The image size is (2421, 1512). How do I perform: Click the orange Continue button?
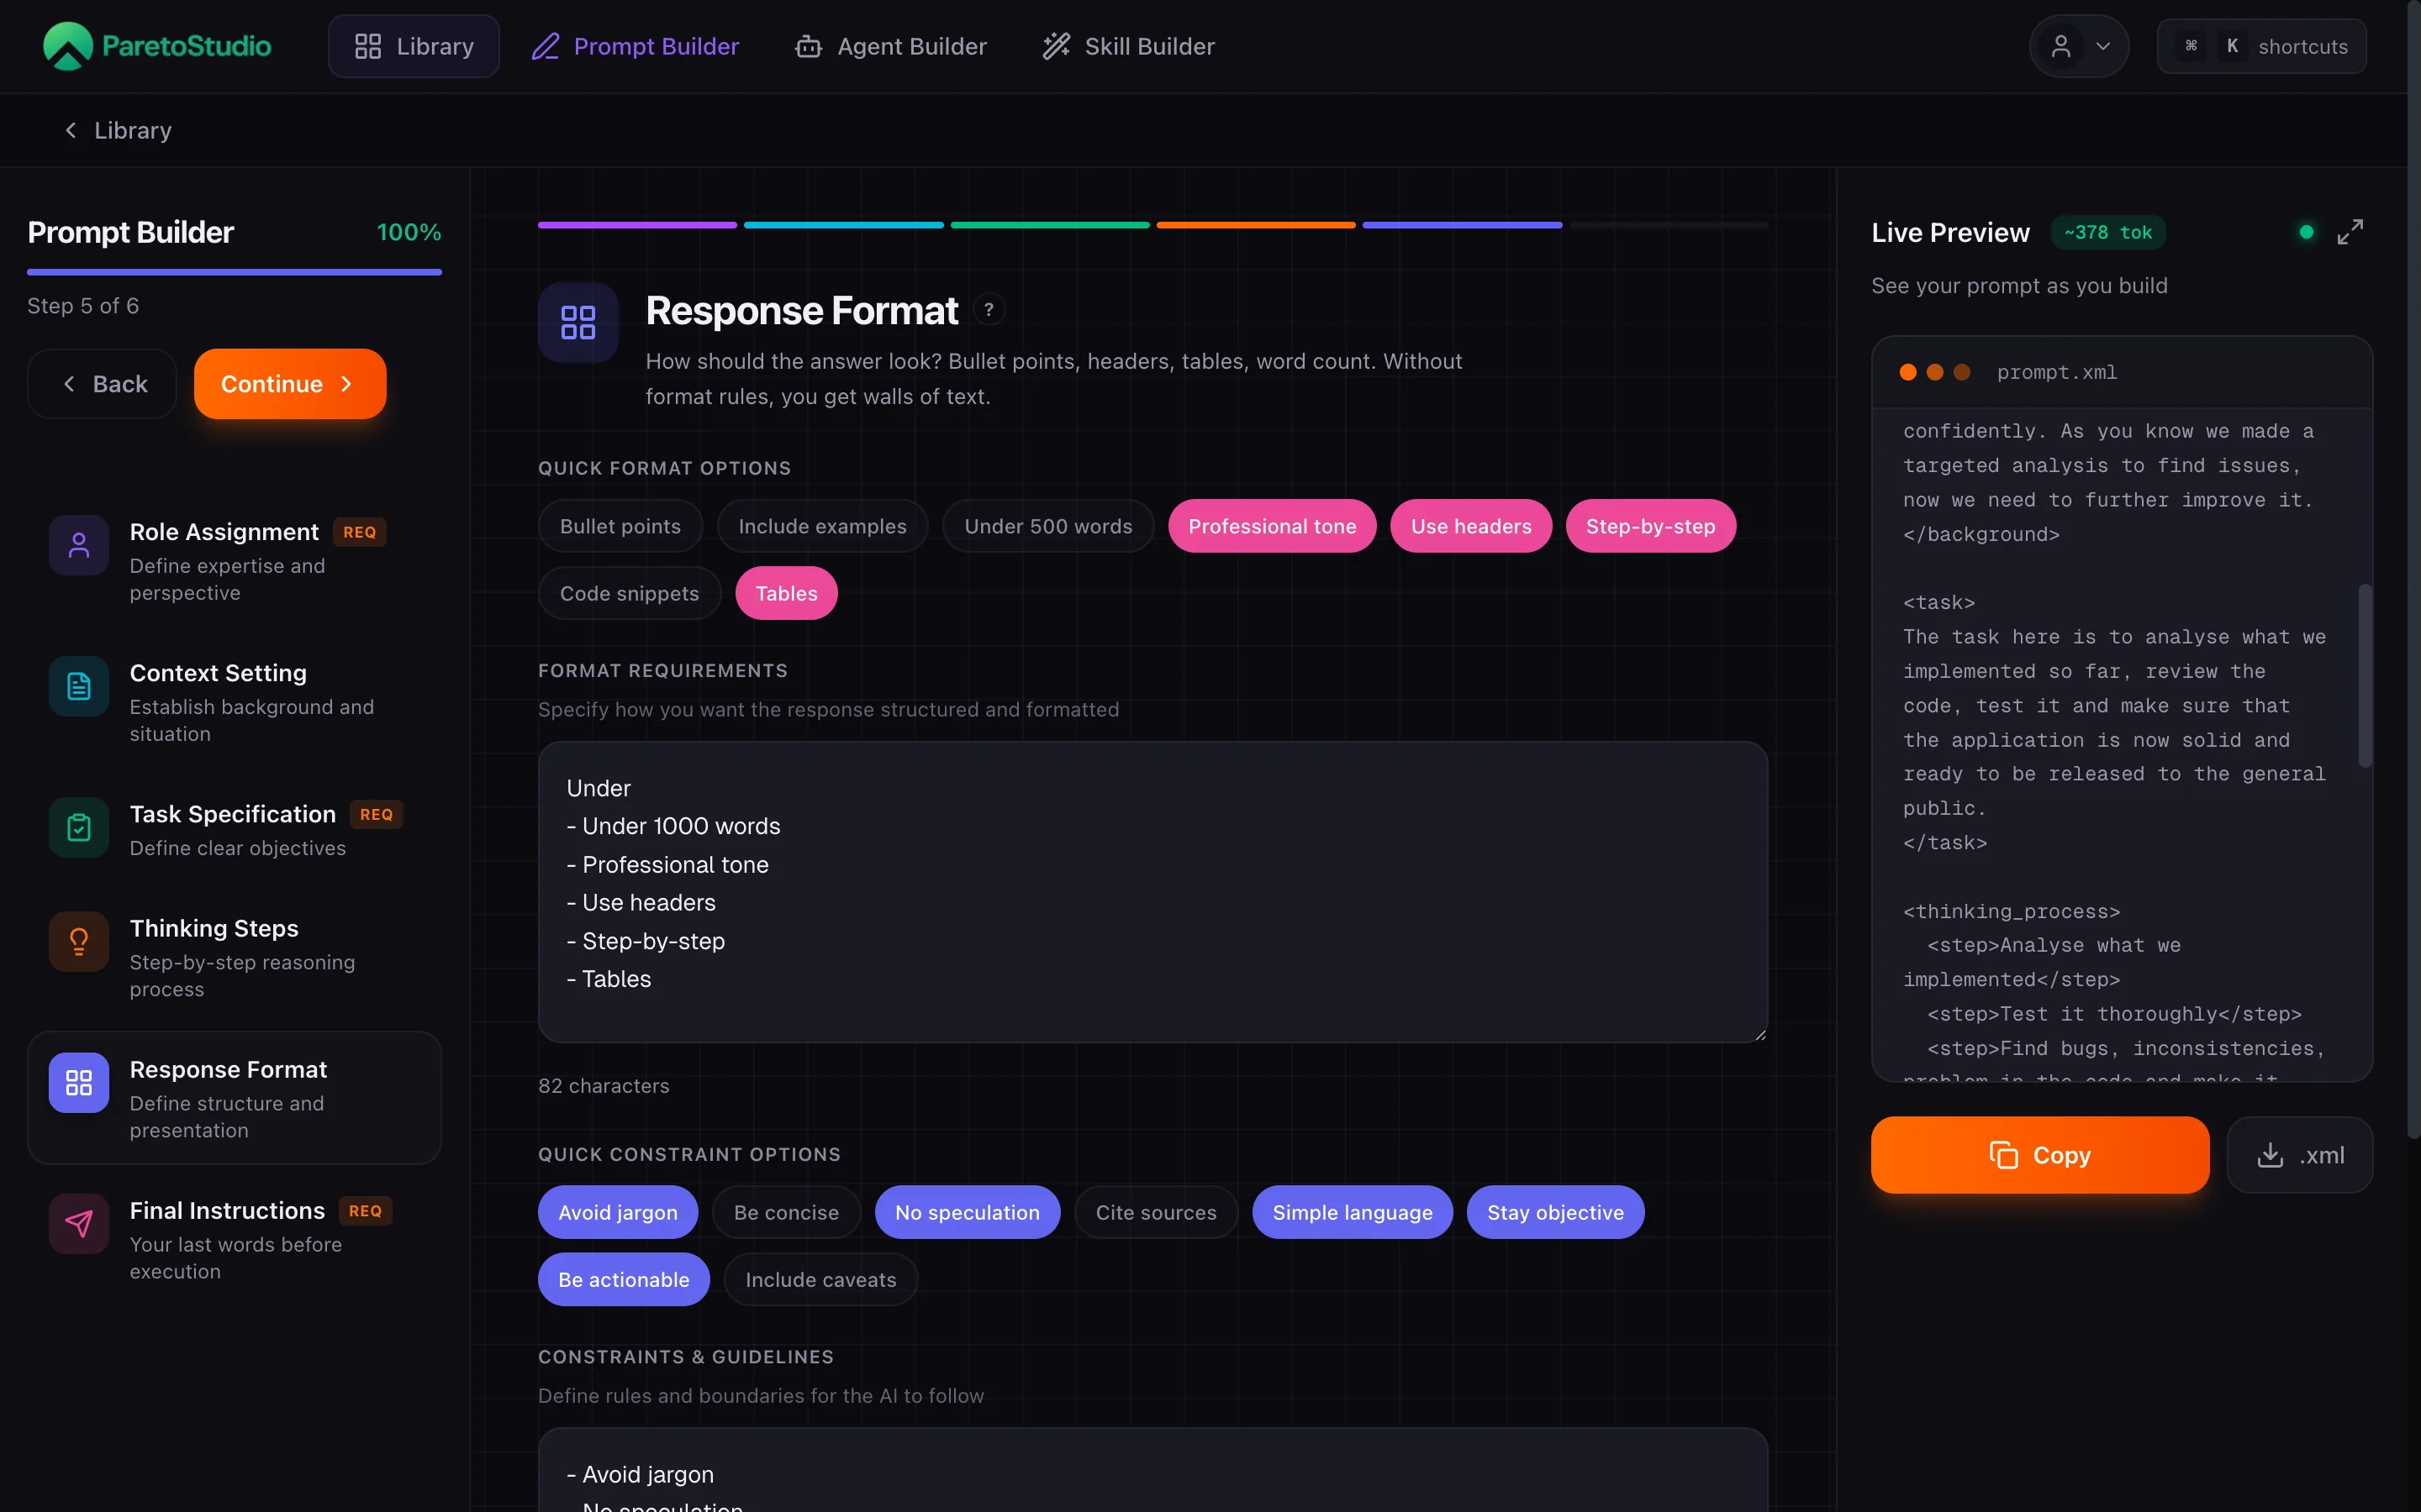tap(290, 384)
